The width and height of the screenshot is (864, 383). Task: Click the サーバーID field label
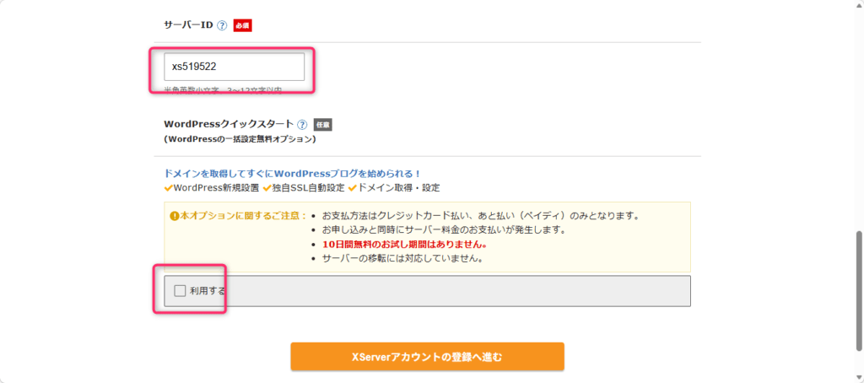coord(188,25)
